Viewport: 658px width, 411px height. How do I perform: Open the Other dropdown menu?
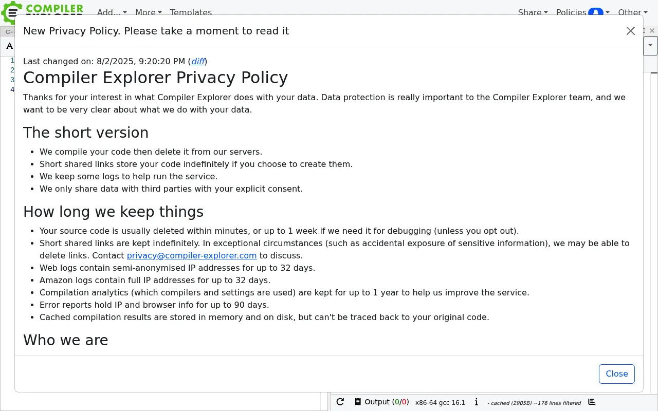point(632,12)
